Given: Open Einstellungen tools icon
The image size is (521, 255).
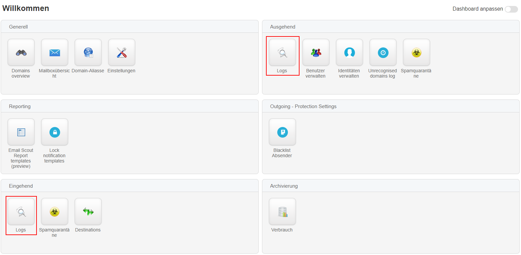Looking at the screenshot, I should pos(122,52).
